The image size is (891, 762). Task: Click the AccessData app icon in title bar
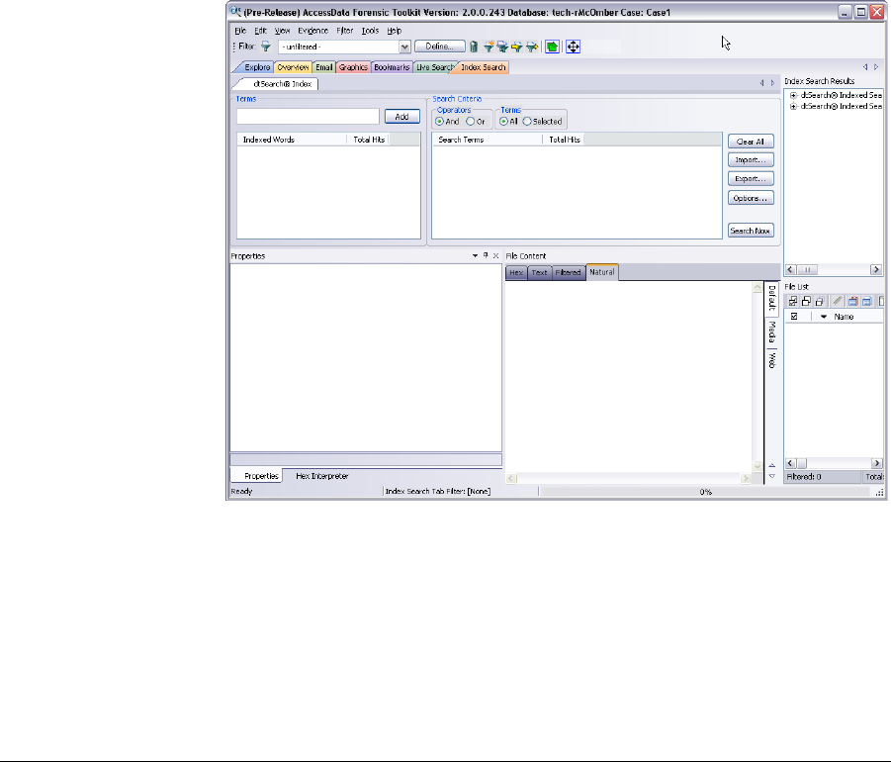tap(235, 11)
